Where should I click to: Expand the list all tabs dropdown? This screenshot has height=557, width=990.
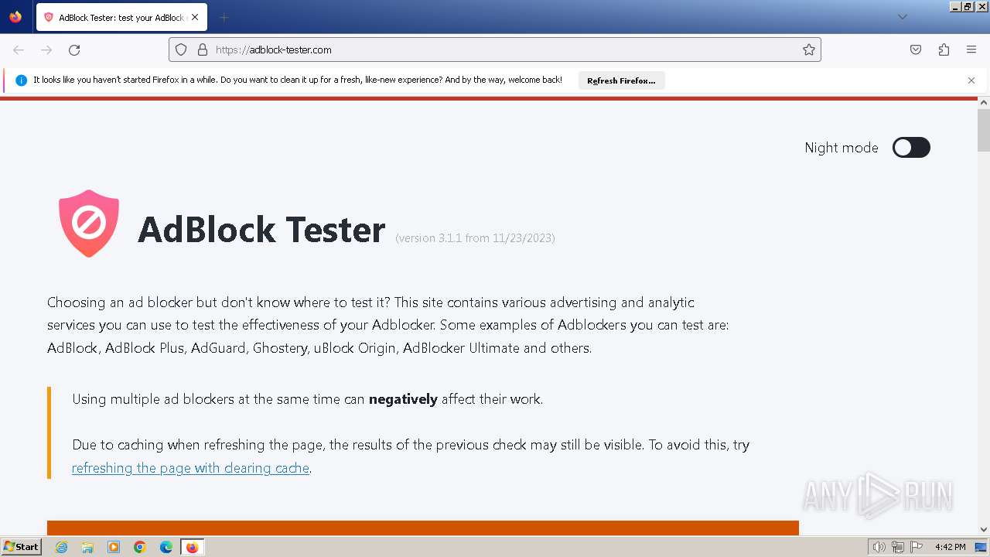pyautogui.click(x=903, y=17)
